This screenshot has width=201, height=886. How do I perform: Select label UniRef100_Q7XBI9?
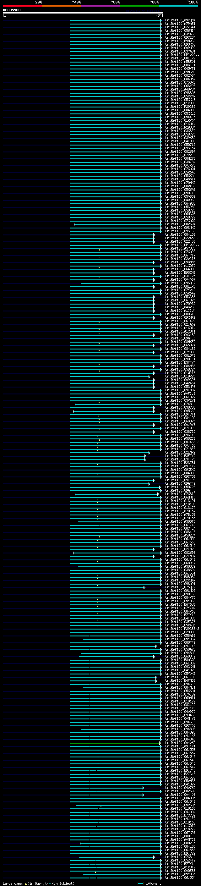(180, 494)
